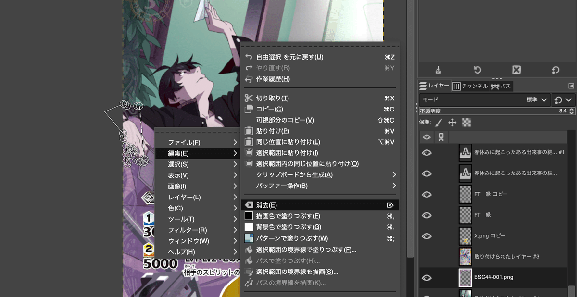Click the BSC44-001.png layer name

tap(495, 278)
